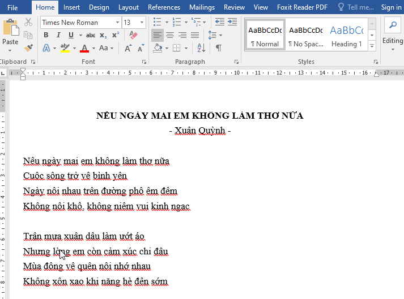Toggle Align Left paragraph alignment
404x299 pixels.
158,35
